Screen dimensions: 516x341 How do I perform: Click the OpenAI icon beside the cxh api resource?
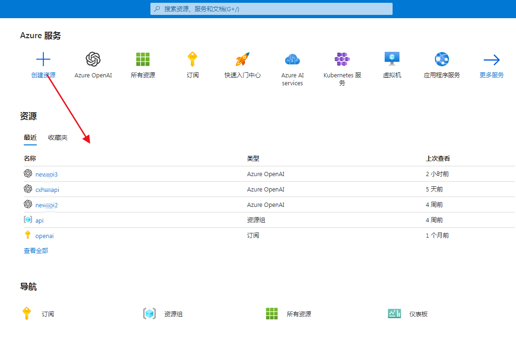tap(28, 189)
